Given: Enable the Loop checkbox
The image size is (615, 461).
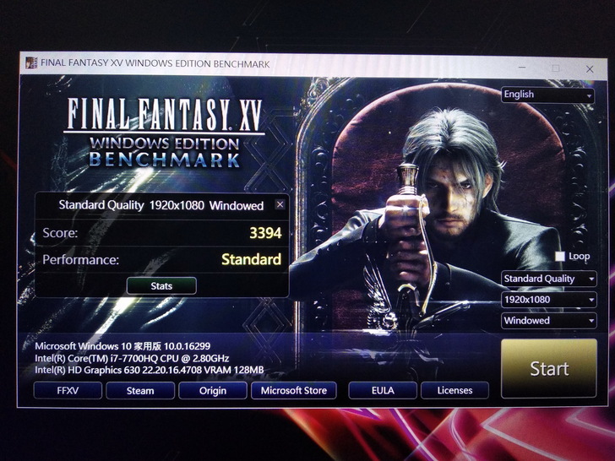Looking at the screenshot, I should (560, 257).
